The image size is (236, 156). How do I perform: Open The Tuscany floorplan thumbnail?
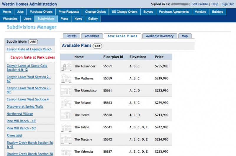click(66, 139)
